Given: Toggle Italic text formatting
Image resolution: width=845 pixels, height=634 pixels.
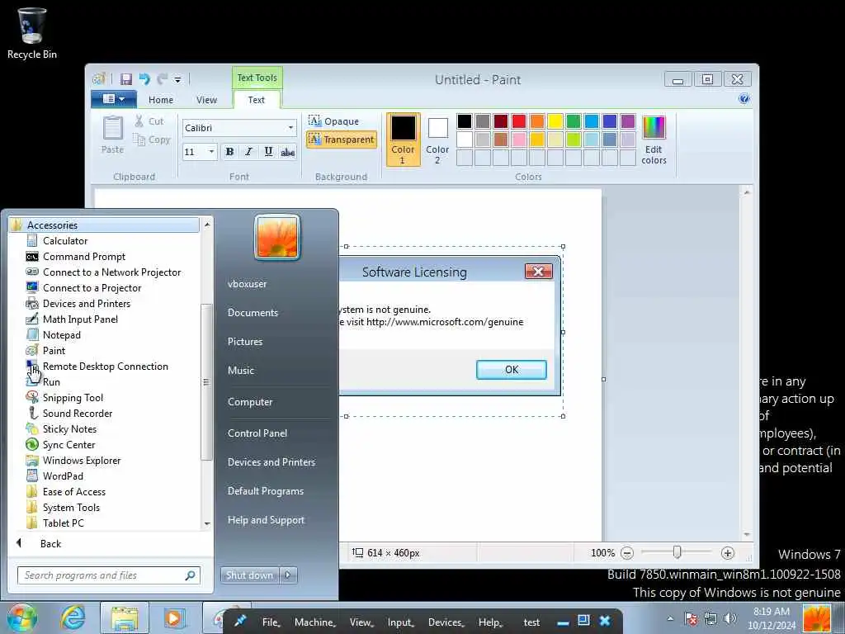Looking at the screenshot, I should pos(248,152).
